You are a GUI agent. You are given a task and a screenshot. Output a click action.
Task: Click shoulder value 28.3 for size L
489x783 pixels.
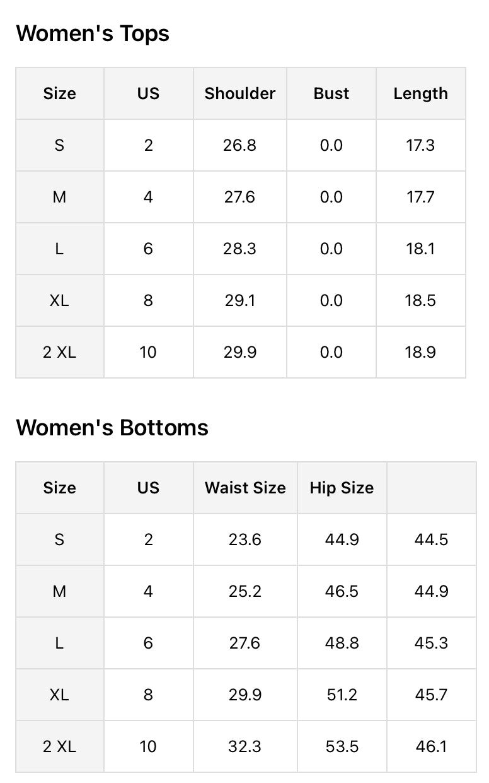point(239,249)
